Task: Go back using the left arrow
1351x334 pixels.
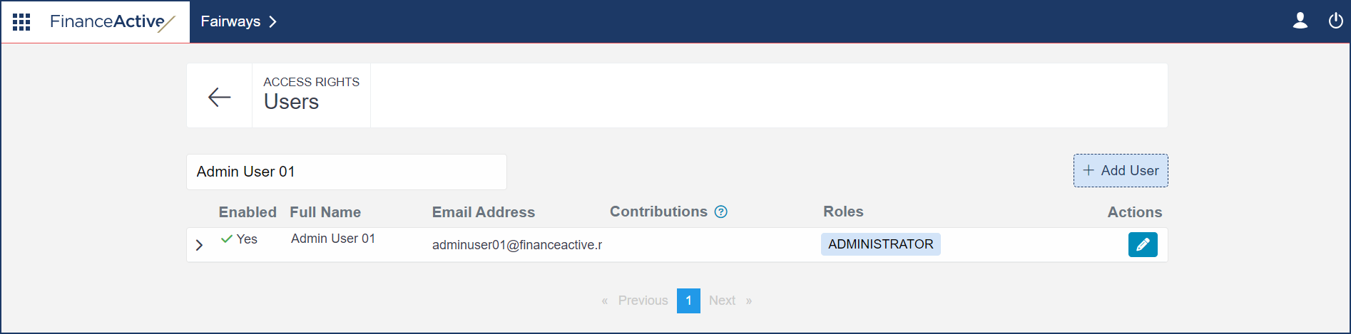Action: point(219,97)
